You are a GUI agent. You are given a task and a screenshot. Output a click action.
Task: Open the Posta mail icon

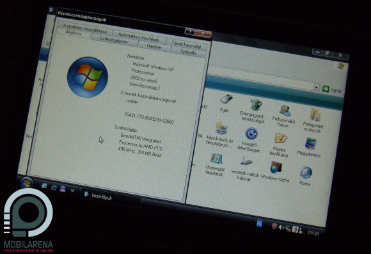click(x=306, y=172)
